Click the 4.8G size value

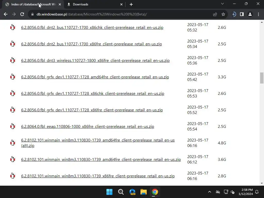(x=222, y=143)
